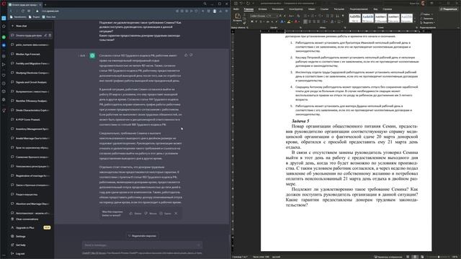The width and height of the screenshot is (461, 259).
Task: Select the second style in Word styles gallery
Action: (x=368, y=18)
